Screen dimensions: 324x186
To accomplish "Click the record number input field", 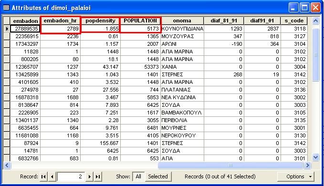I will (71, 177).
